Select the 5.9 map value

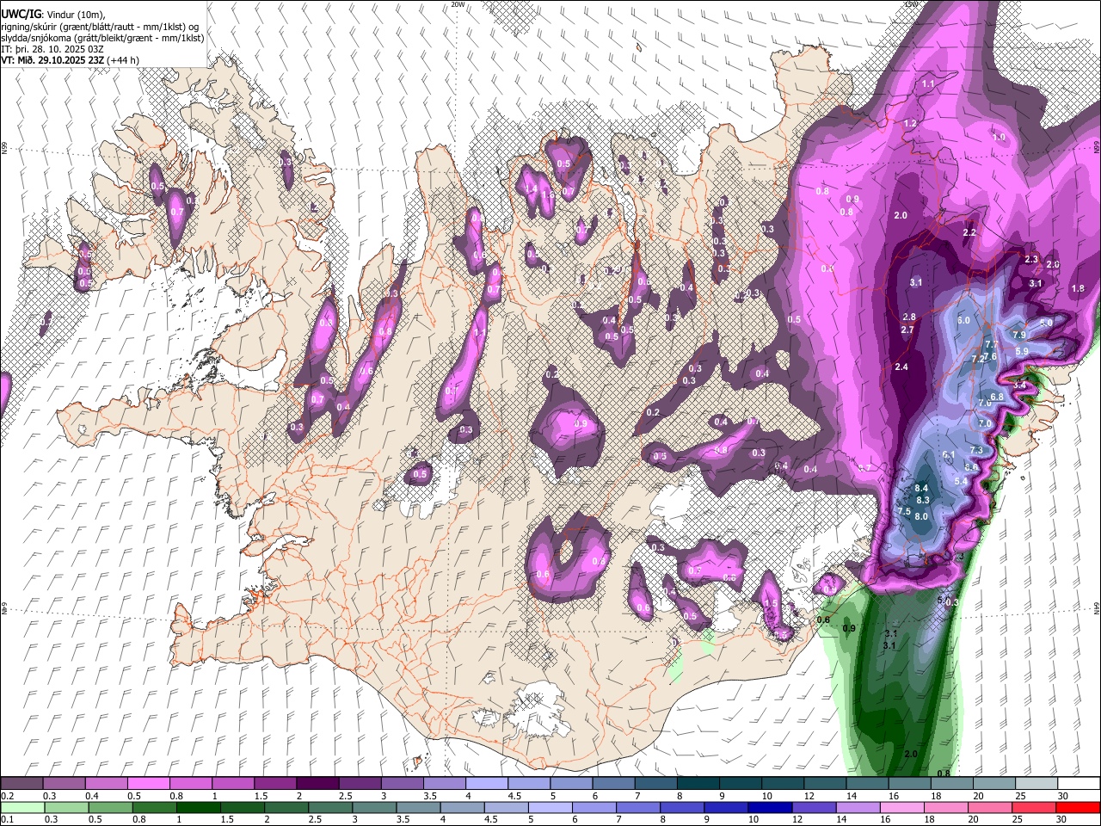coord(1022,351)
